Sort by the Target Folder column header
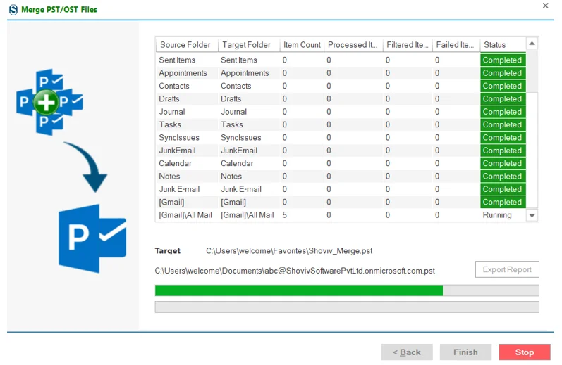 [x=249, y=45]
